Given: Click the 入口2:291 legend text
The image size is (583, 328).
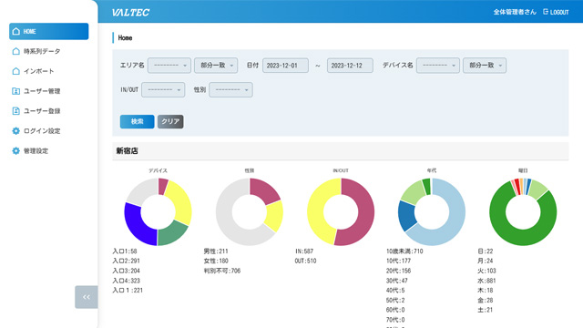Looking at the screenshot, I should (126, 261).
